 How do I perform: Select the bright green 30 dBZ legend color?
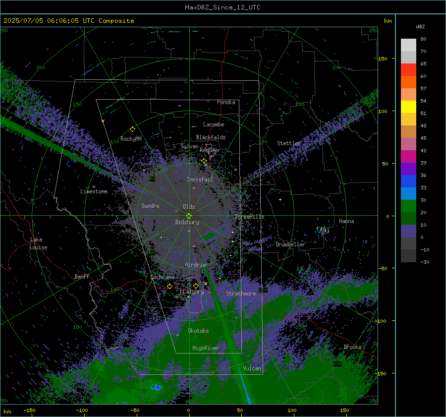(408, 206)
